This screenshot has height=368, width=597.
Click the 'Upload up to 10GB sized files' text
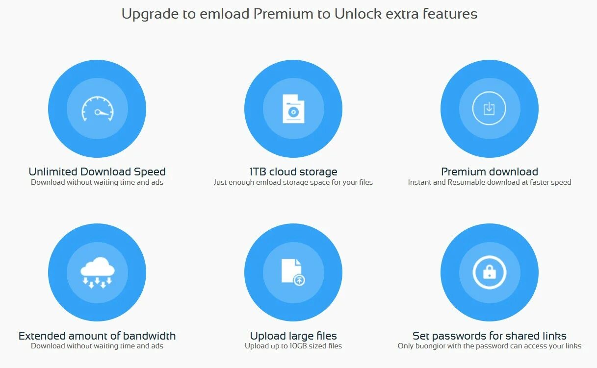tap(293, 346)
